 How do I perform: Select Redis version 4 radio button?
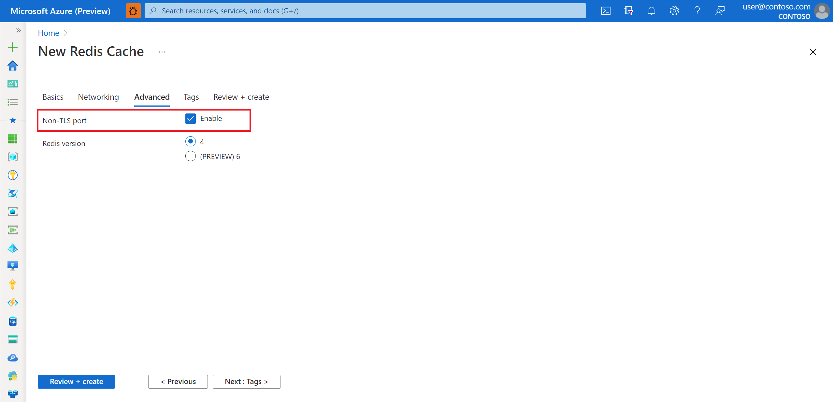pos(191,141)
